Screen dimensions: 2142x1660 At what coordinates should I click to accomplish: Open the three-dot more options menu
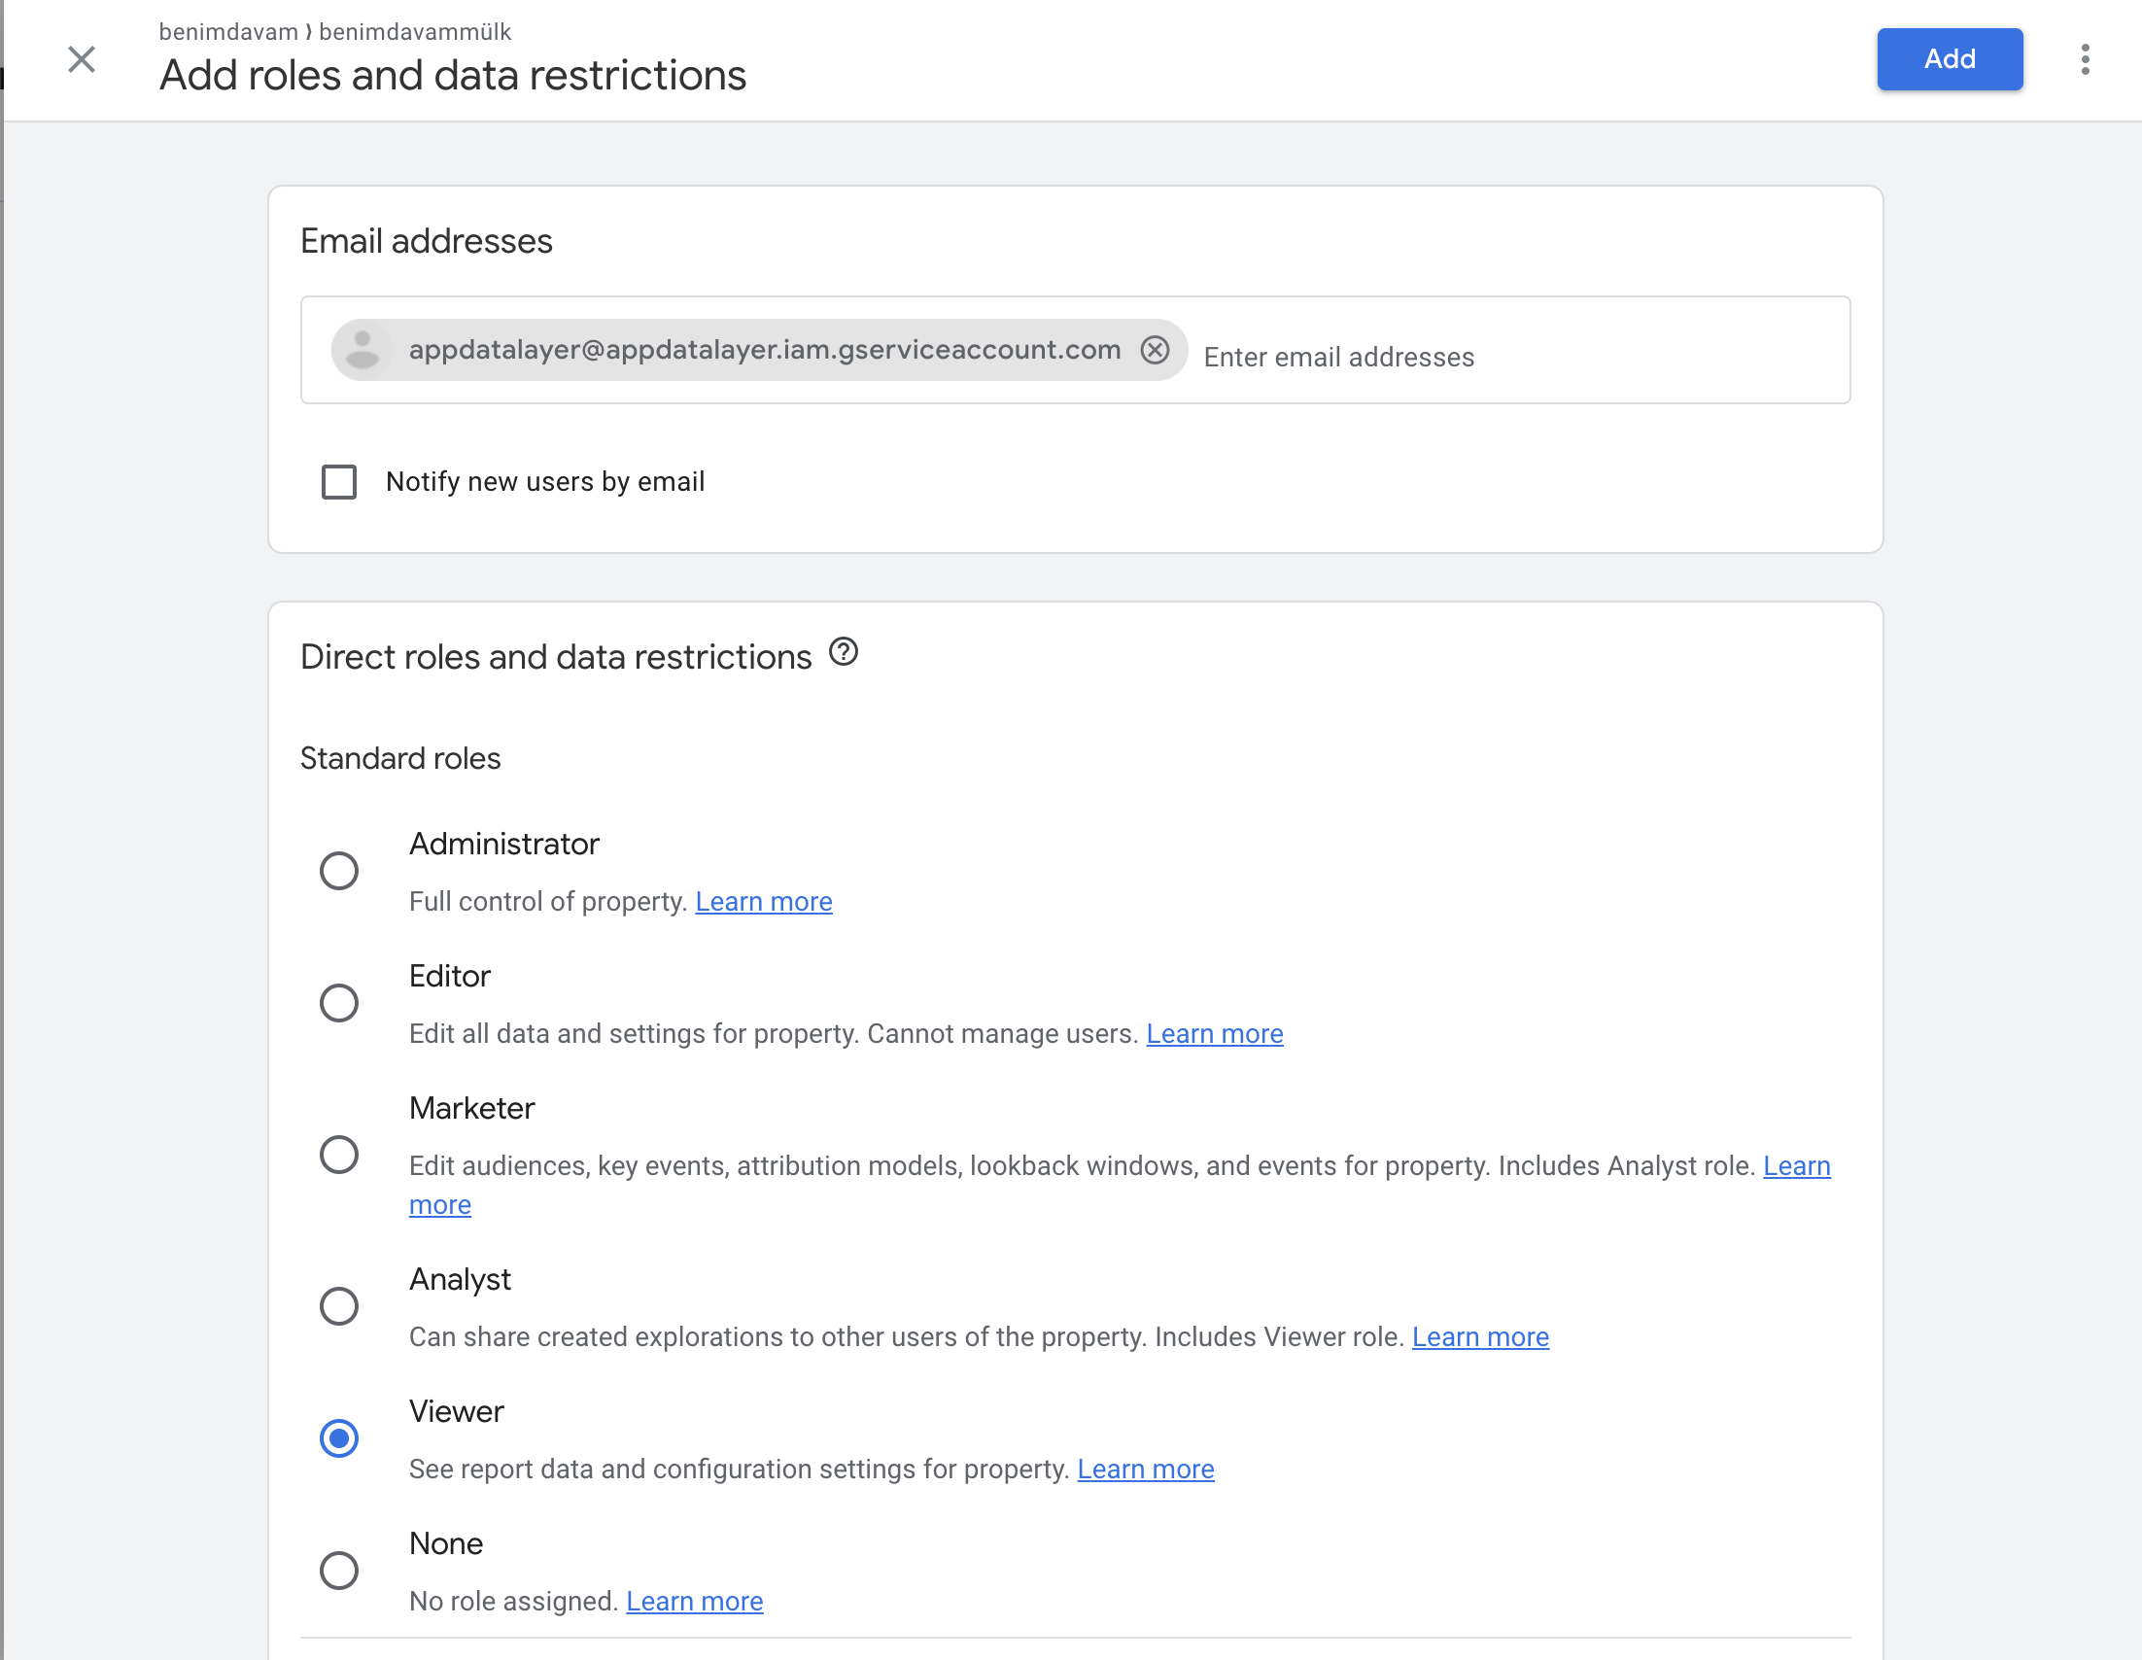[x=2084, y=59]
